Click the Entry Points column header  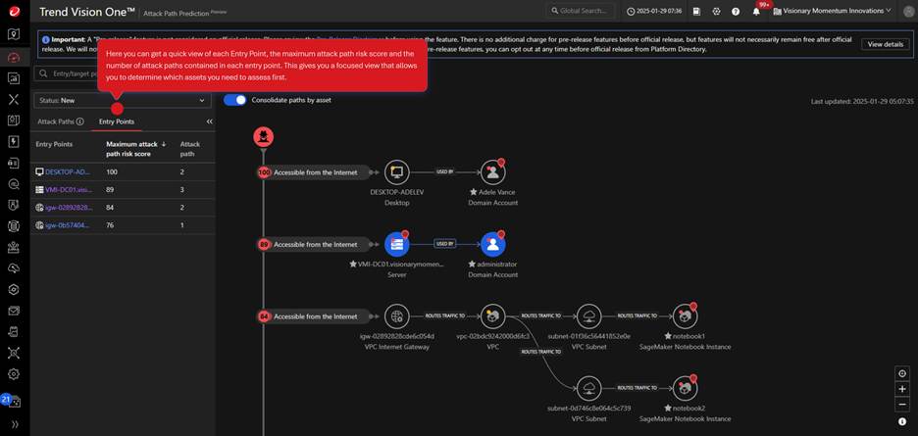tap(54, 144)
